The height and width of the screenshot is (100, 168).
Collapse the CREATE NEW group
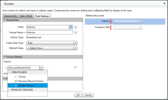pyautogui.click(x=9, y=72)
